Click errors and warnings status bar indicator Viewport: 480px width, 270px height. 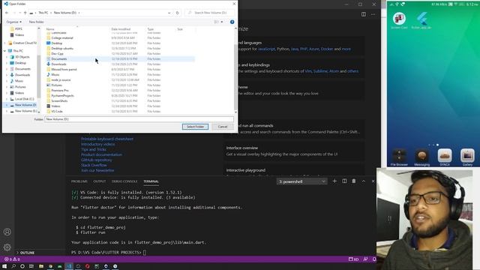click(12, 259)
